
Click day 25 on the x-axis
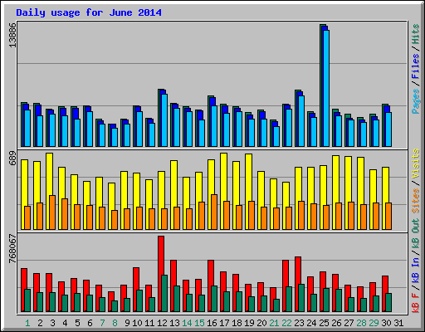(324, 323)
